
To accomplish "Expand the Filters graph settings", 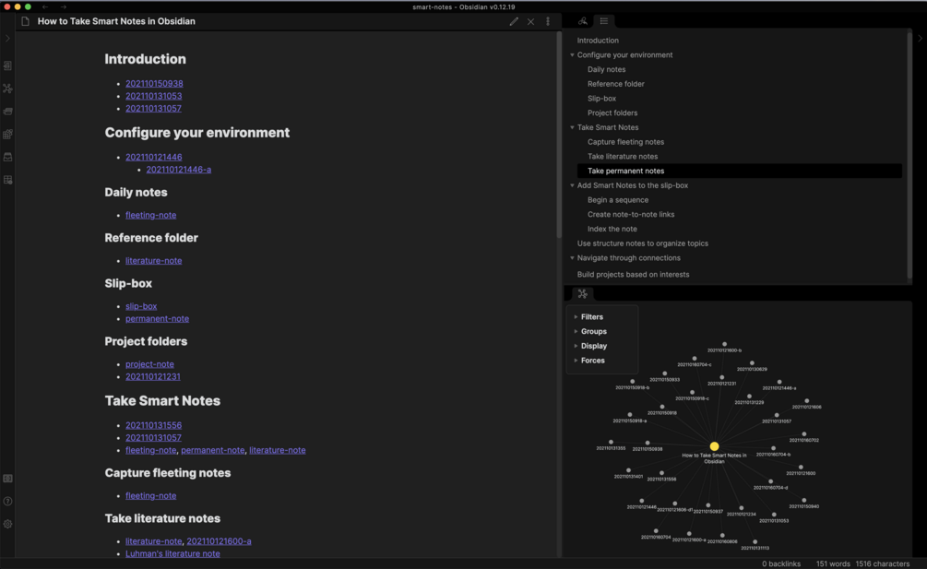I will [592, 317].
